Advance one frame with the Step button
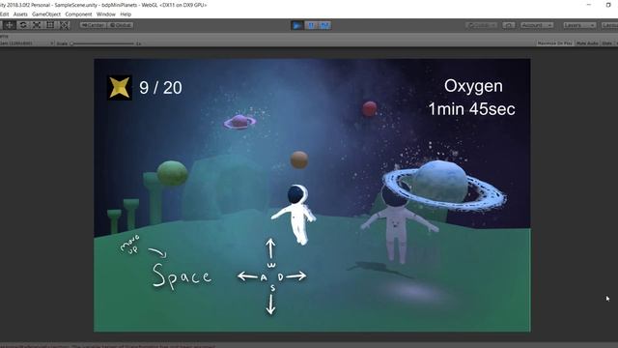 (324, 26)
